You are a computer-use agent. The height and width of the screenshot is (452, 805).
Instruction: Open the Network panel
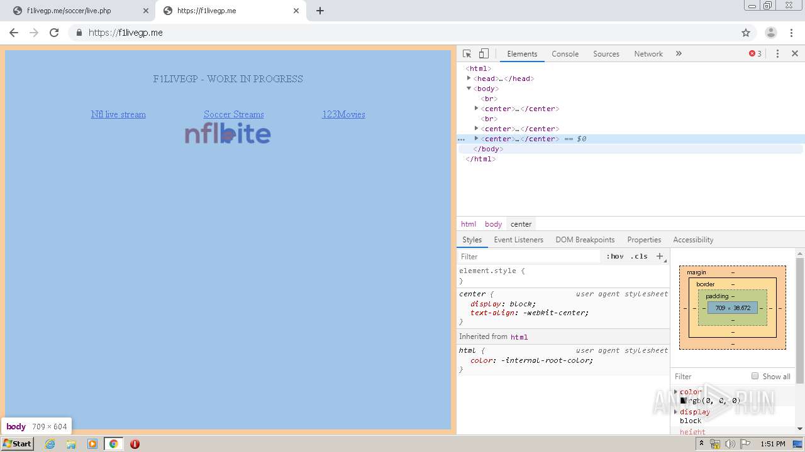pyautogui.click(x=648, y=54)
